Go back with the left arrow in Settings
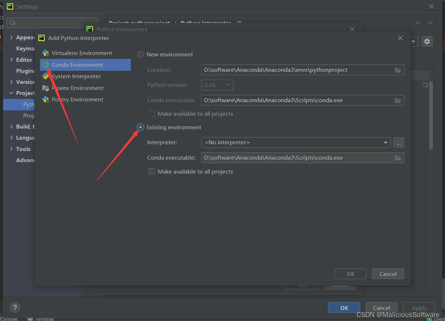The width and height of the screenshot is (445, 321). [x=418, y=23]
